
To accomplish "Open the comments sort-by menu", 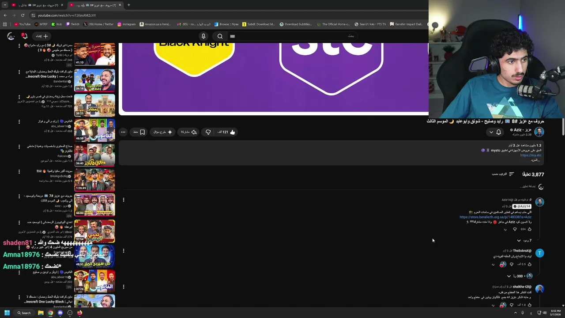I will [503, 174].
